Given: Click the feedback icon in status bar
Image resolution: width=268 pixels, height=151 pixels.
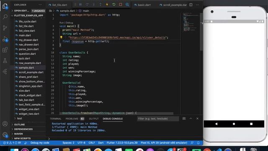Looking at the screenshot, I should click(x=192, y=143).
